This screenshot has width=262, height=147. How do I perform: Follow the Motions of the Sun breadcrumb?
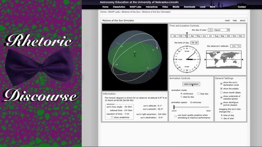click(131, 12)
